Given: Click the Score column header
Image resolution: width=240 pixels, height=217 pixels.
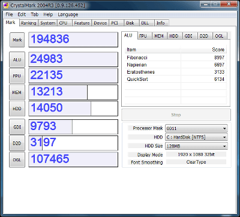Looking at the screenshot, I should (203, 50).
